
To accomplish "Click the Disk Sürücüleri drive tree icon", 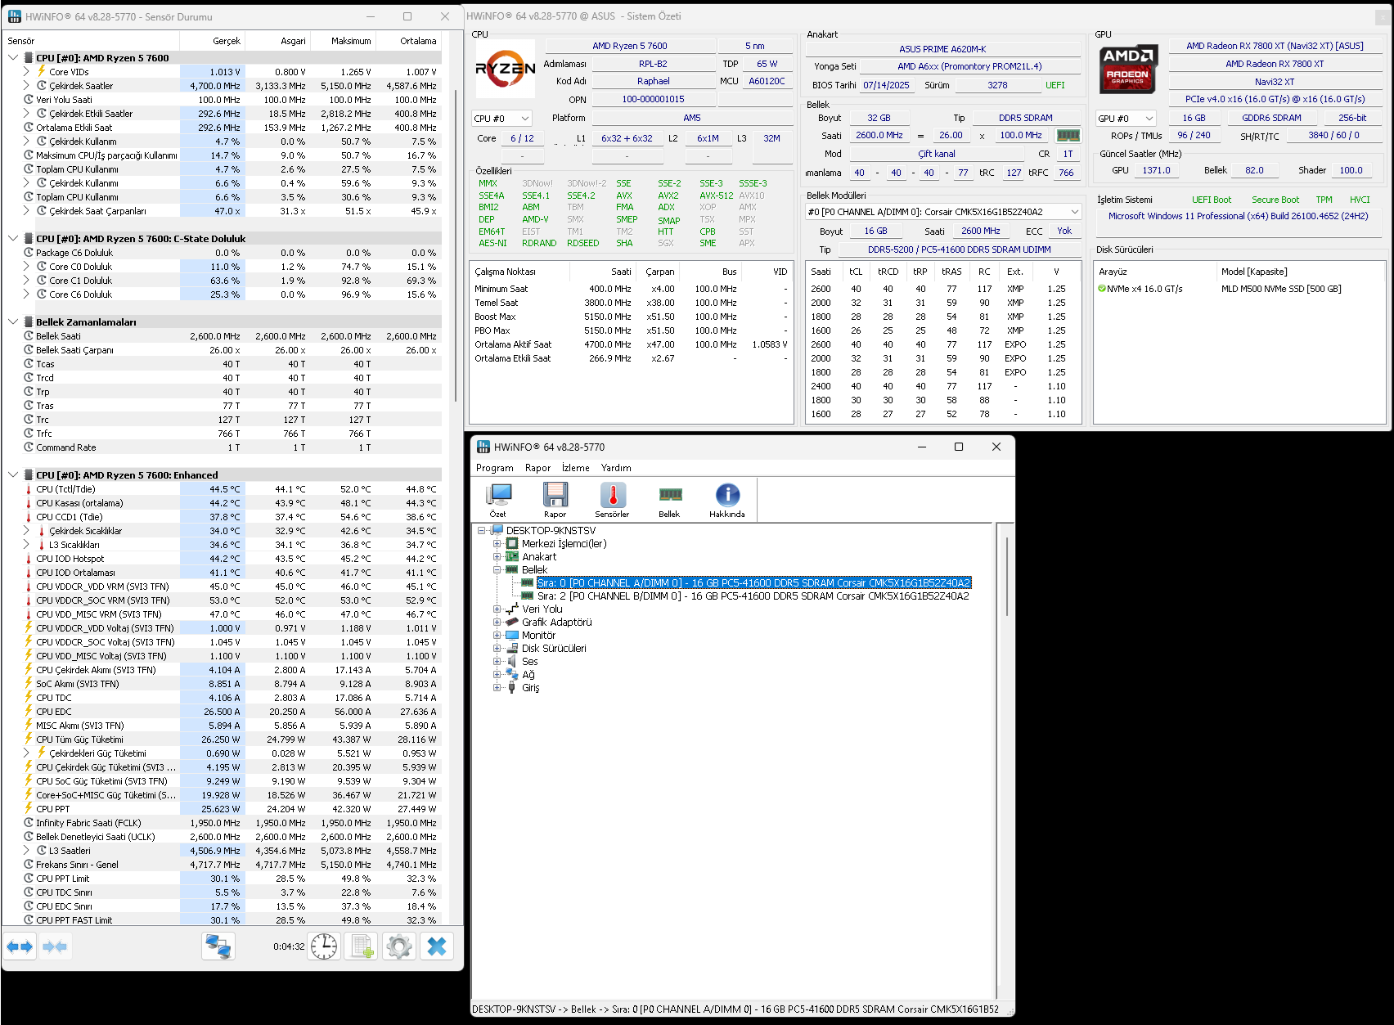I will tap(512, 648).
